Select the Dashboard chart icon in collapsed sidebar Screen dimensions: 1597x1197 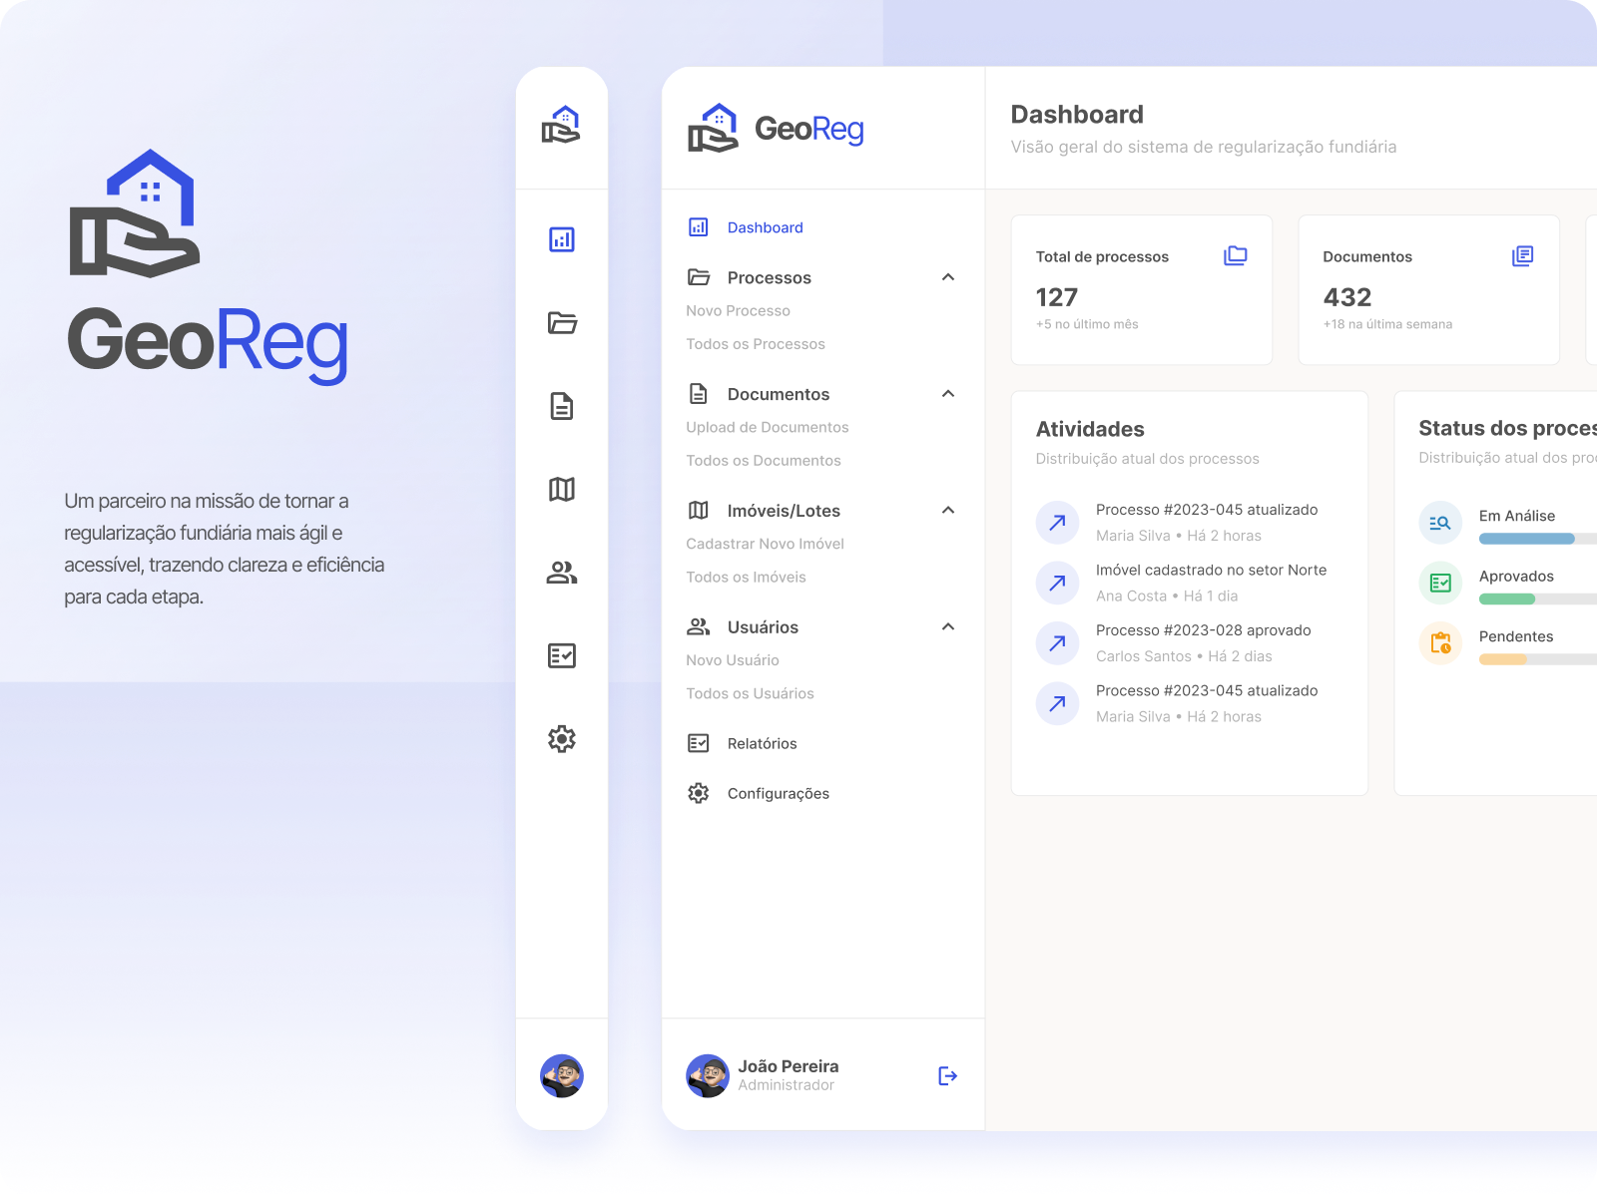tap(562, 239)
